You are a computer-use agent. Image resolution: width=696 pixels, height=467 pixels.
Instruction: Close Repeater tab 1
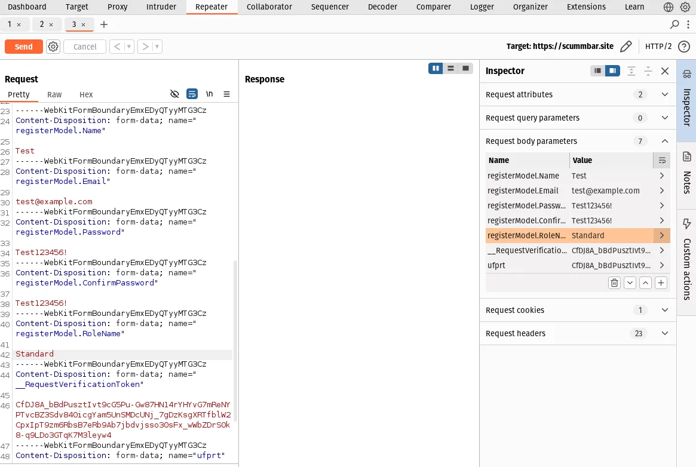click(x=19, y=25)
